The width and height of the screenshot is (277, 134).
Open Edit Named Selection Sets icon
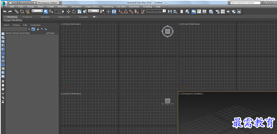pyautogui.click(x=143, y=12)
